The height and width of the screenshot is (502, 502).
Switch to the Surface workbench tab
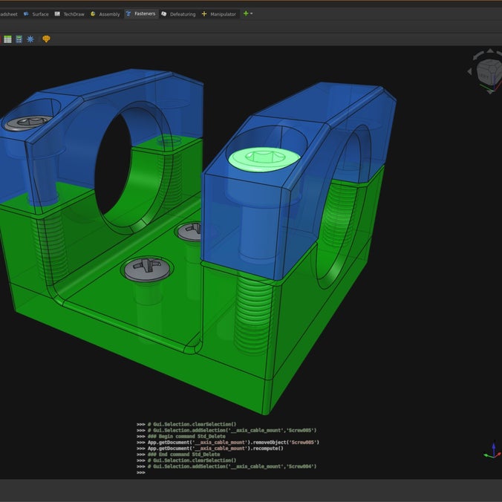coord(36,14)
